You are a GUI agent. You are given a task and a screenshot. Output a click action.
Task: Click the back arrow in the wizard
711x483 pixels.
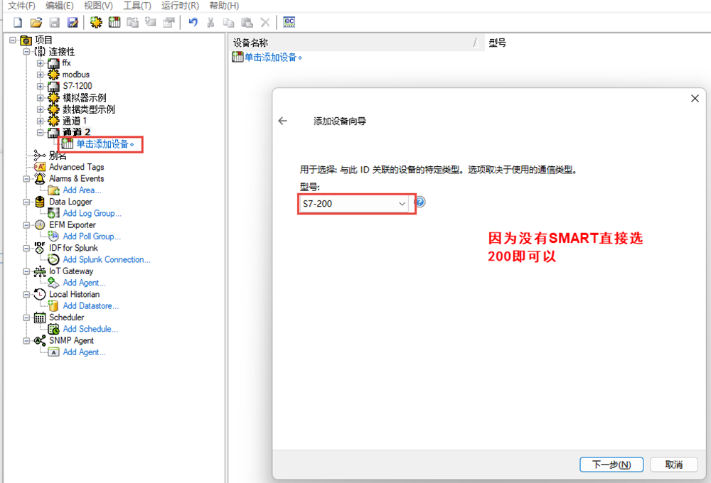(x=282, y=121)
